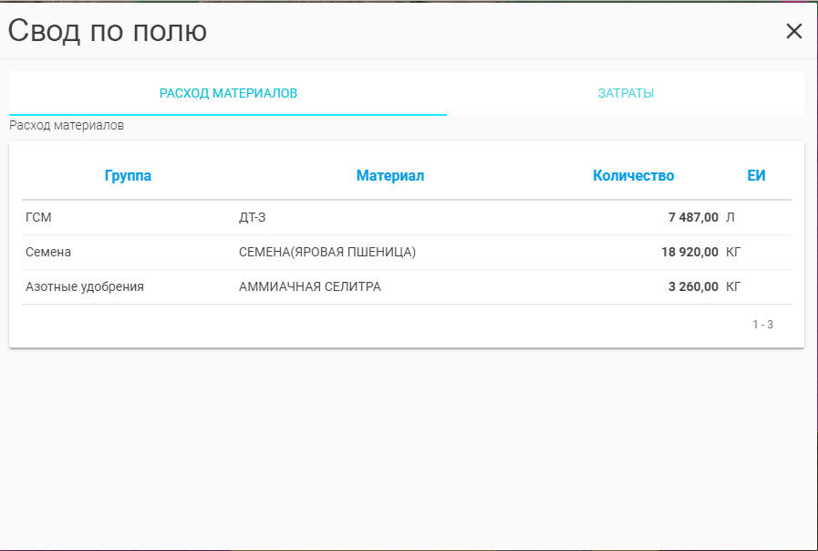
Task: Select the Семена group cell
Action: click(x=48, y=252)
